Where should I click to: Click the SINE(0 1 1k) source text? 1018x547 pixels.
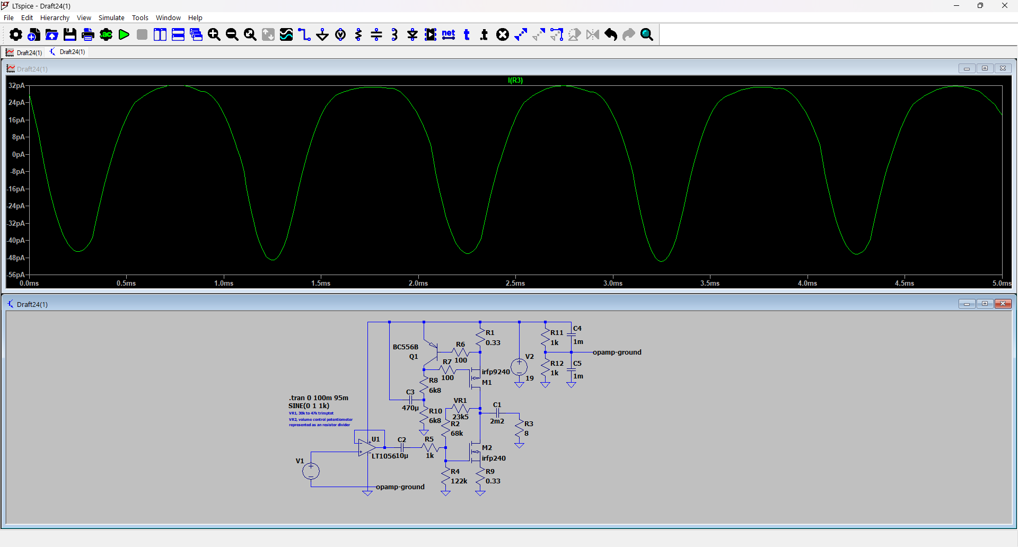(x=309, y=405)
